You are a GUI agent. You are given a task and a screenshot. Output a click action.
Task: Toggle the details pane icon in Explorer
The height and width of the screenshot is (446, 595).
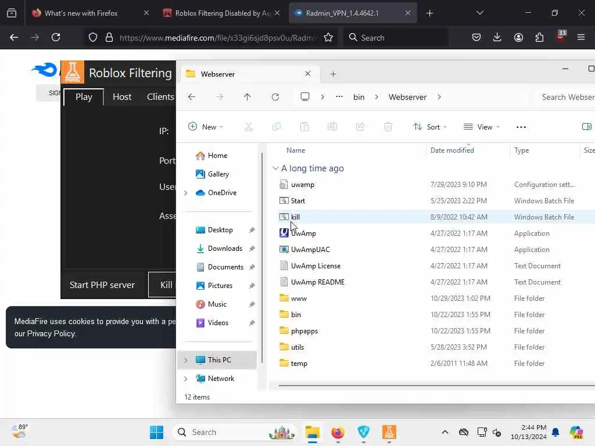(587, 127)
